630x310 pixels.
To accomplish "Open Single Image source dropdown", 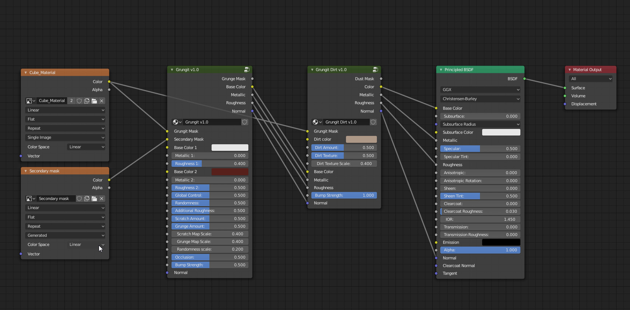I will pos(65,137).
